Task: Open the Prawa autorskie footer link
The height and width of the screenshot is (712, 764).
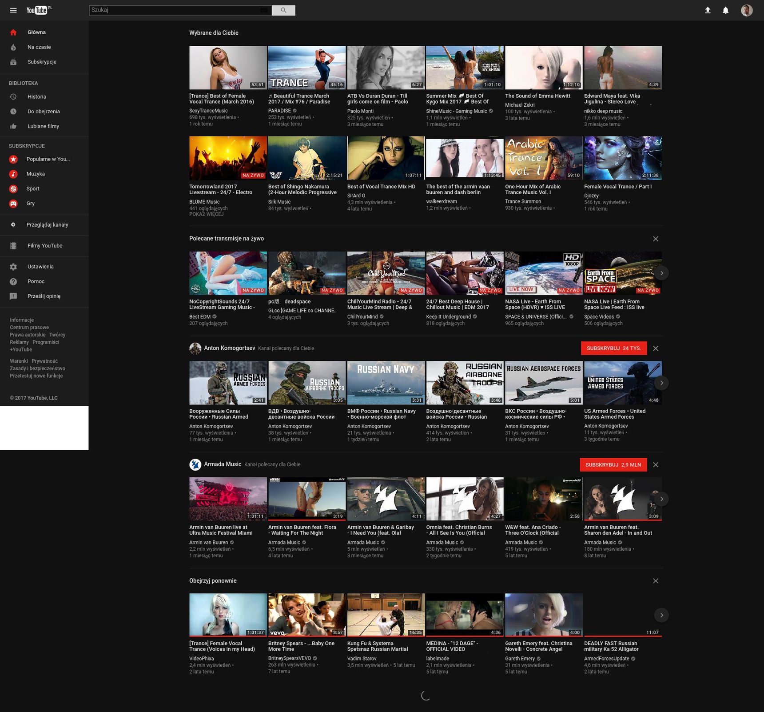Action: click(x=28, y=335)
